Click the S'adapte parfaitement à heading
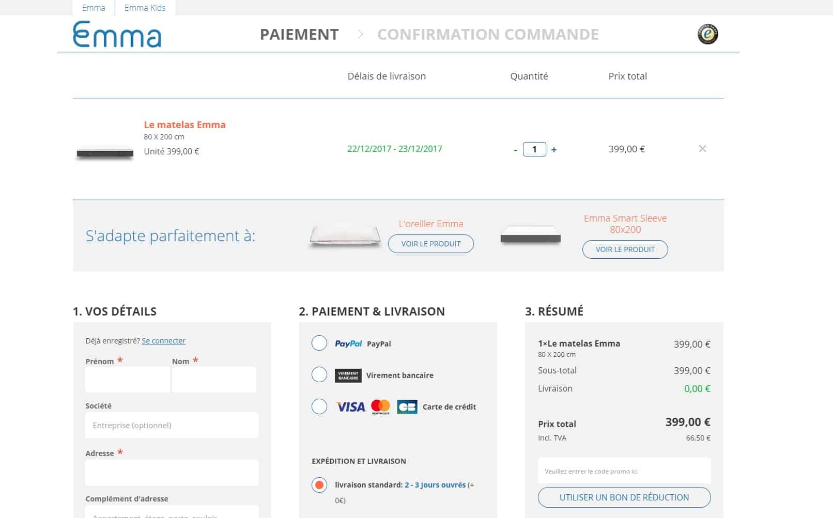 [171, 236]
